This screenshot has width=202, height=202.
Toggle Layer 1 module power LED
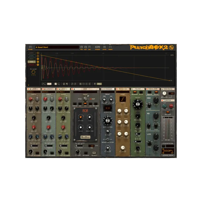[28, 89]
